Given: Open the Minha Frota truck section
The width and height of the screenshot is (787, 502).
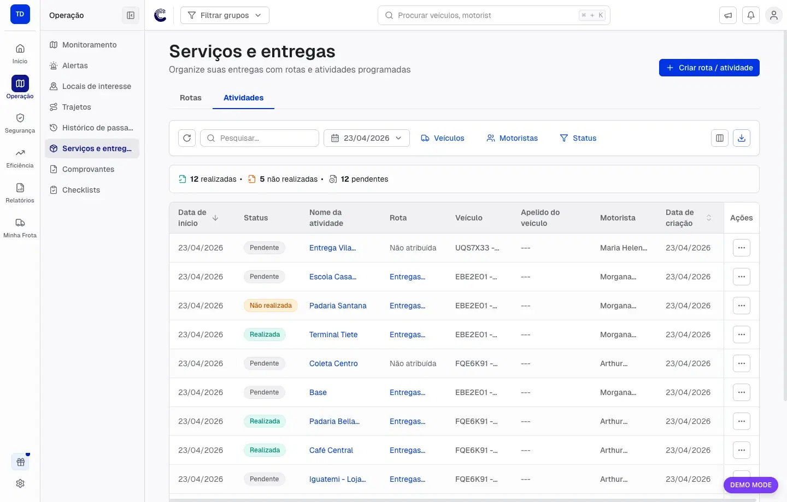Looking at the screenshot, I should point(20,228).
